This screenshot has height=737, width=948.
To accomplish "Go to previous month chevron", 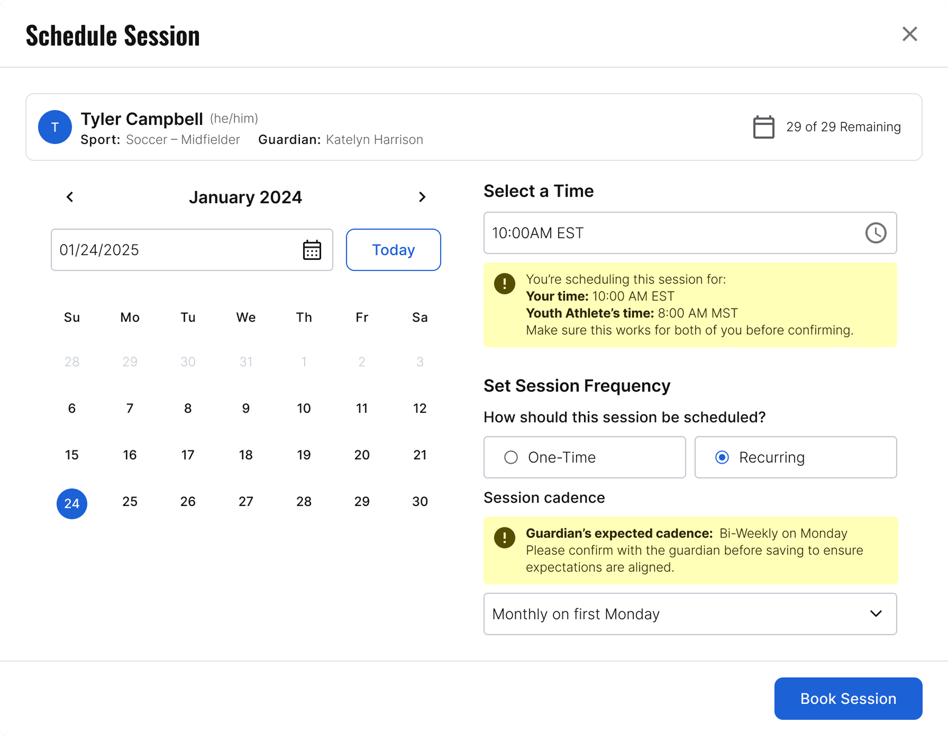I will 70,197.
